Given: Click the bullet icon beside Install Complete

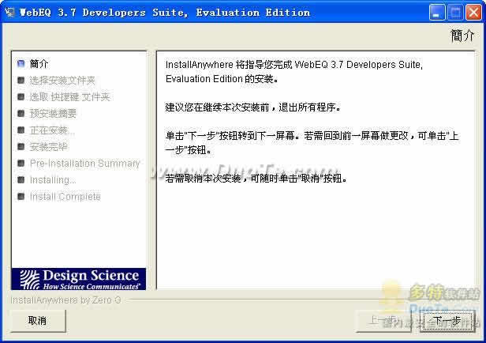Looking at the screenshot, I should tap(21, 197).
